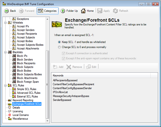
Task: Select ContentFilterConfigBypassedRecipient keyword row
Action: [73, 84]
